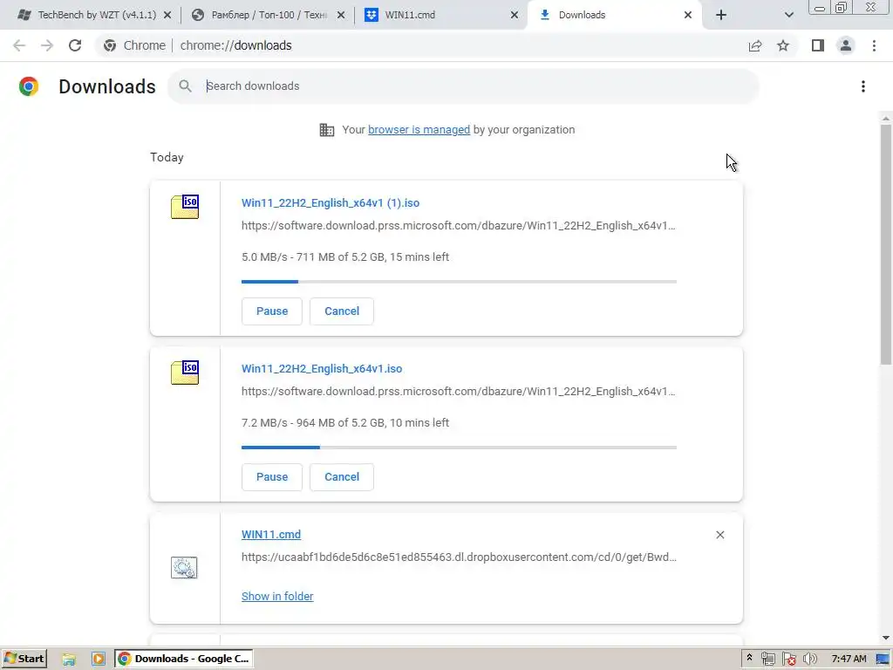Open Windows Explorer from the taskbar
This screenshot has width=893, height=670.
click(x=69, y=659)
